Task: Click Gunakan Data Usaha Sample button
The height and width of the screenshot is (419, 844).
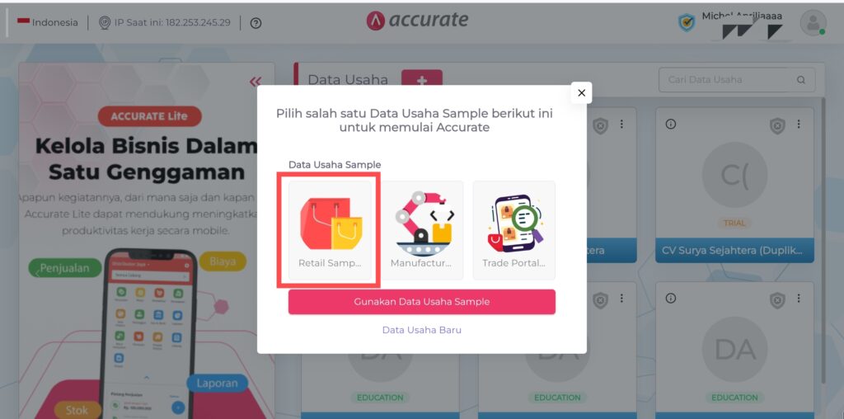Action: pos(421,302)
